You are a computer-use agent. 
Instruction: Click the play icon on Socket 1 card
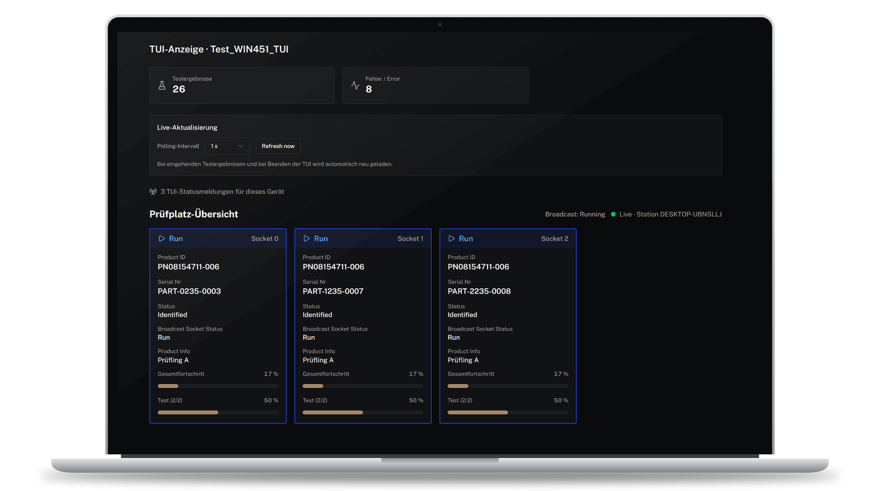307,238
